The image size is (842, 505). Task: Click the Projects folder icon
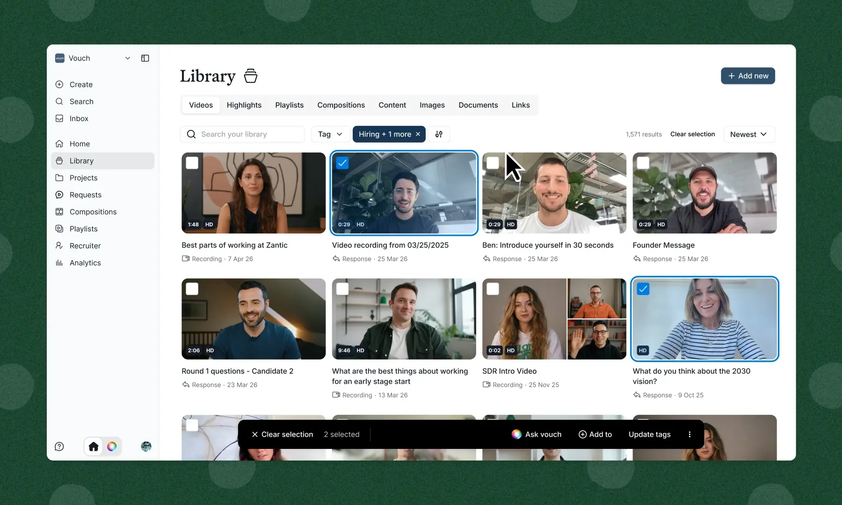59,178
